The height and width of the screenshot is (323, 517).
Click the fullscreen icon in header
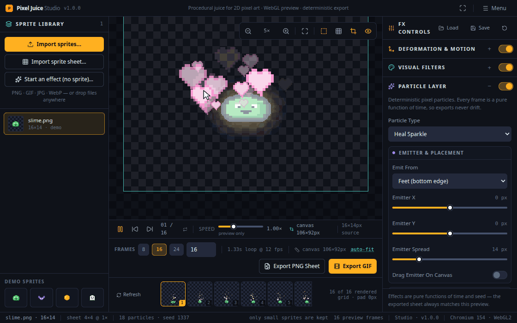pyautogui.click(x=463, y=8)
